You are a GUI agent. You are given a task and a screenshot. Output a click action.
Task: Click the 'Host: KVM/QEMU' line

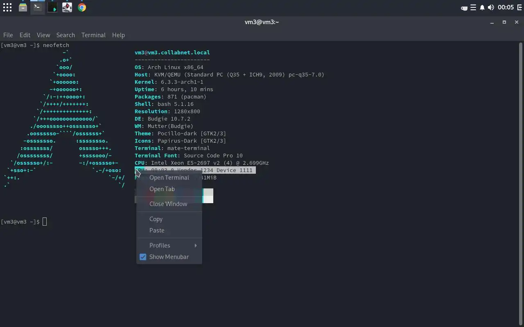click(x=229, y=74)
